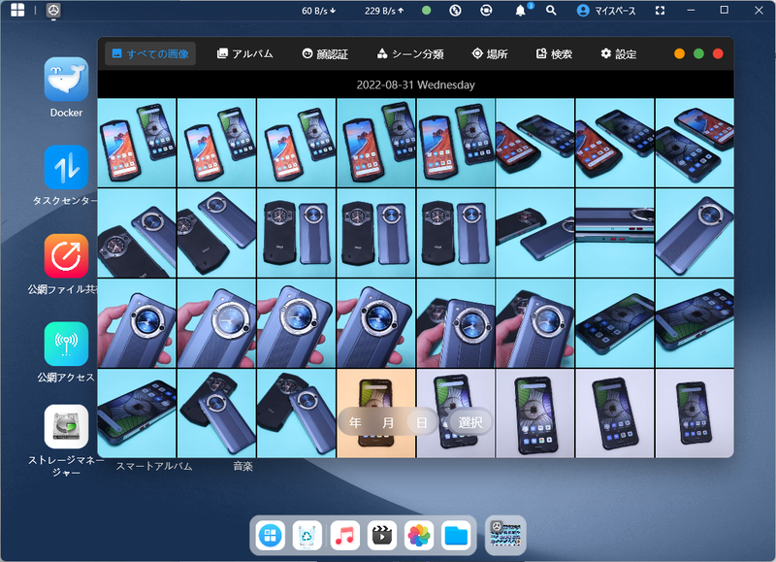Open the photo viewer app in the dock
Screen dimensions: 776x562
pos(417,535)
